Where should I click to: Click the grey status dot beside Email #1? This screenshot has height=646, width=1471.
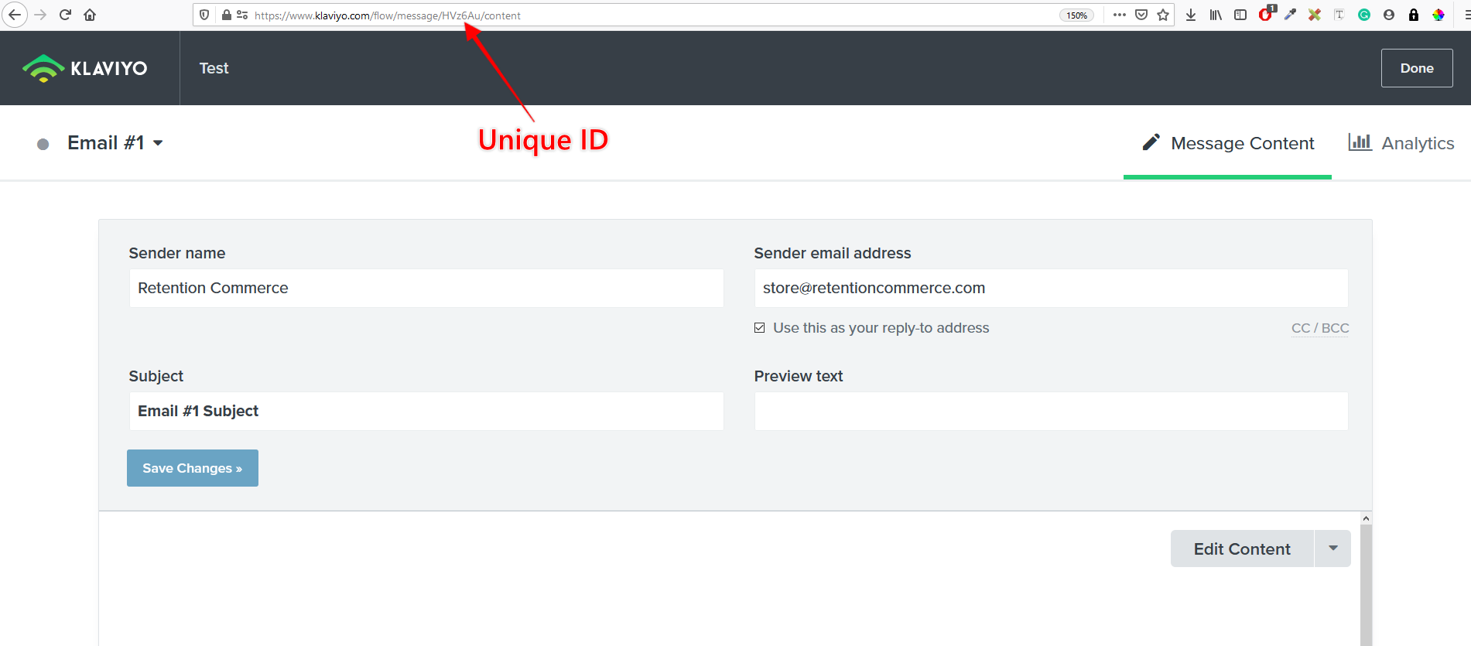[x=43, y=144]
